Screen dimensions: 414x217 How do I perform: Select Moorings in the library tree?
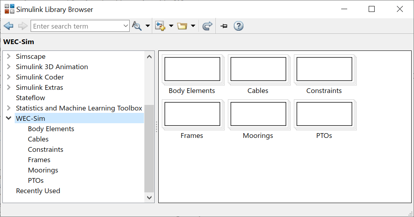click(x=43, y=170)
